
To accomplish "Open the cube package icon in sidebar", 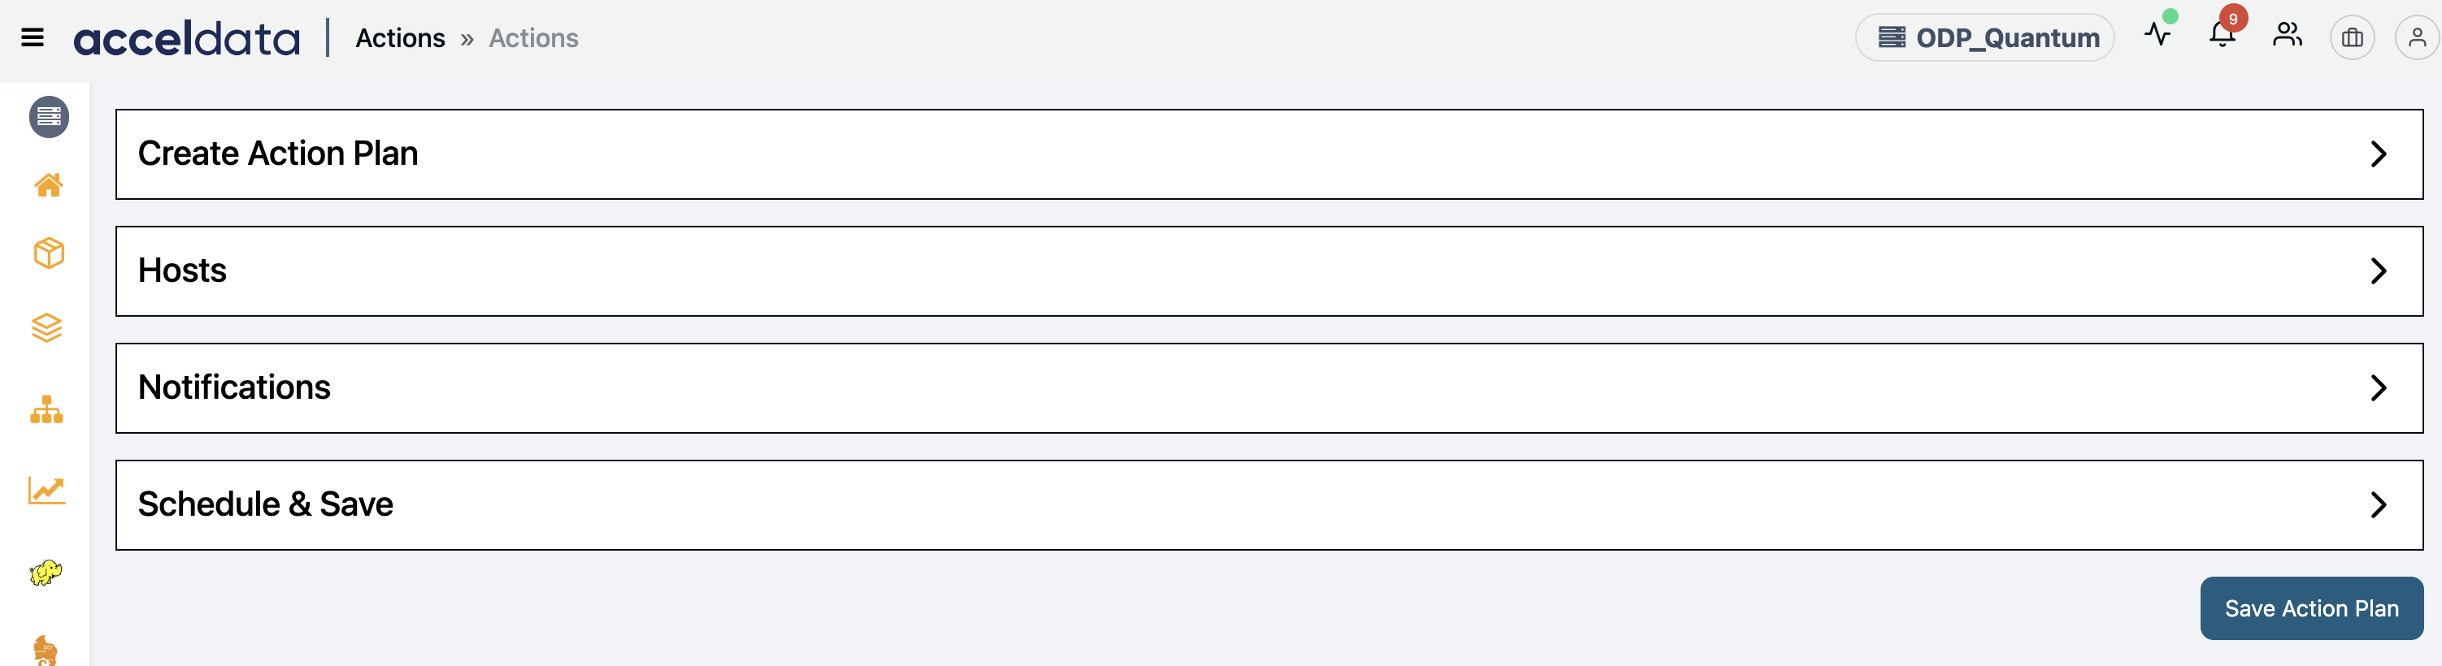I will click(x=48, y=253).
